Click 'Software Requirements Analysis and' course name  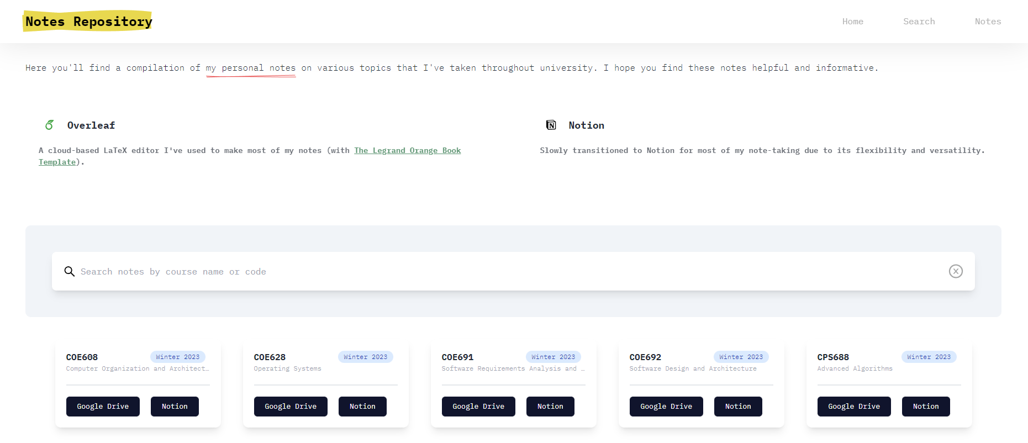tap(513, 368)
